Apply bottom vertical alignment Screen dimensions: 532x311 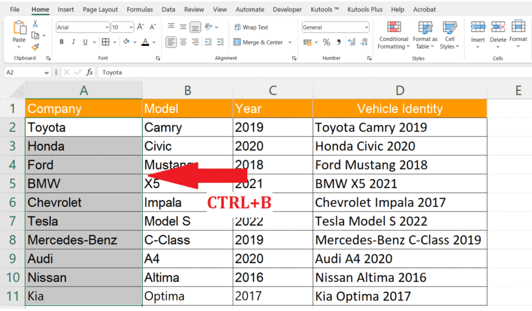(195, 27)
